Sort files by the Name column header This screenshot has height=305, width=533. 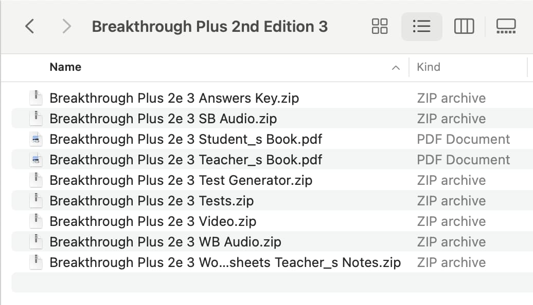pos(66,67)
